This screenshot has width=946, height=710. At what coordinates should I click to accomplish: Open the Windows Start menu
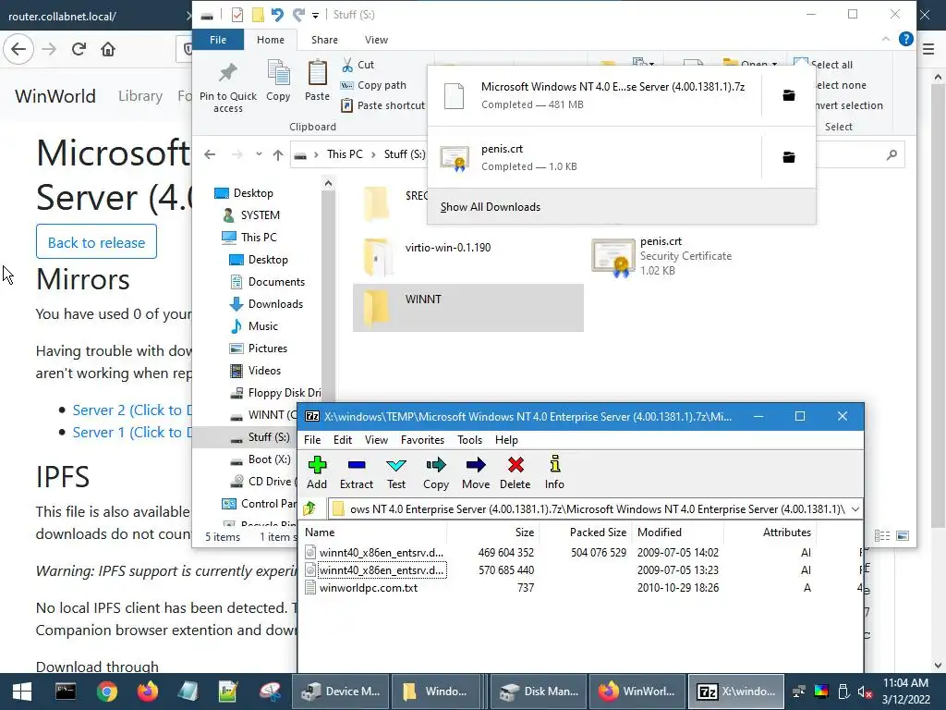coord(22,692)
